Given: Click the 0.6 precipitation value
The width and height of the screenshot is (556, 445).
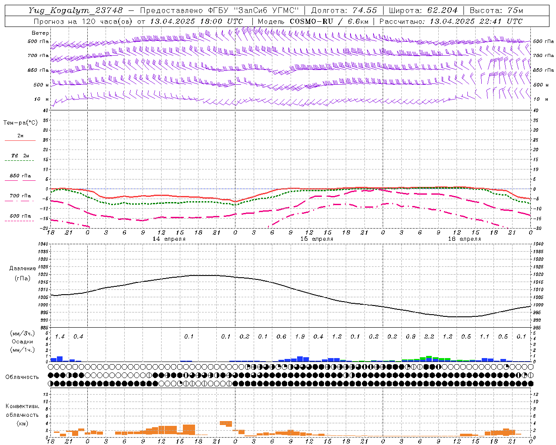Looking at the screenshot, I should [x=281, y=336].
